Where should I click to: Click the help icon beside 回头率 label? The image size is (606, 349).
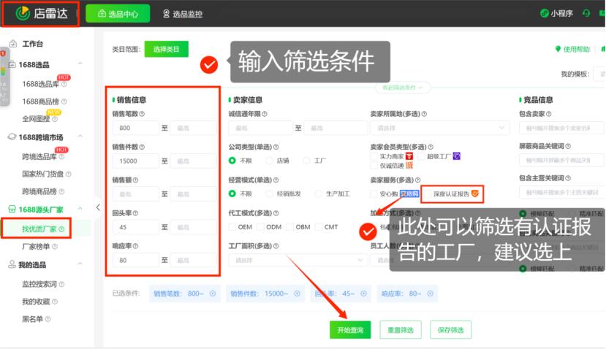[135, 213]
